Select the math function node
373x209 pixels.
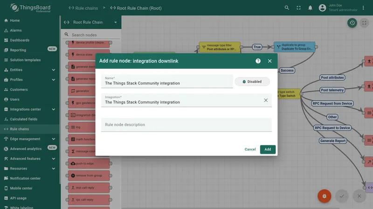pyautogui.click(x=82, y=139)
